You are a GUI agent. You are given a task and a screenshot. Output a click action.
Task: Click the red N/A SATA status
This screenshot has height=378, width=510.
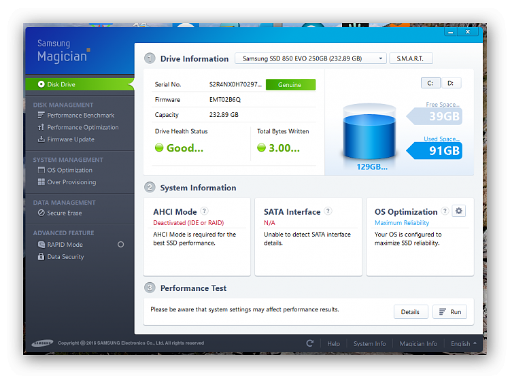269,223
